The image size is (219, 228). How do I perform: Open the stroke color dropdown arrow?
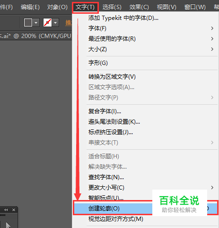[x=55, y=23]
